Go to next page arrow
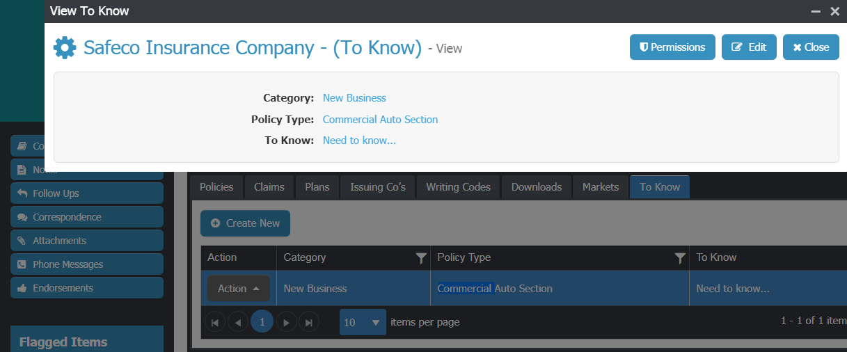The image size is (847, 352). pos(286,322)
